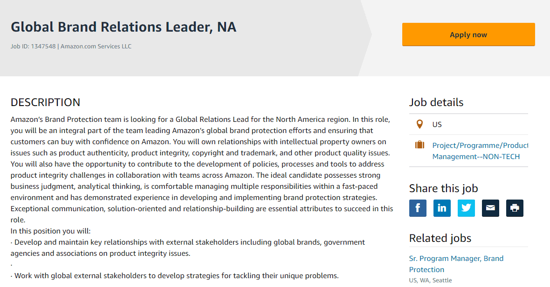Click the location pin icon beside US
The image size is (550, 287).
[x=419, y=124]
